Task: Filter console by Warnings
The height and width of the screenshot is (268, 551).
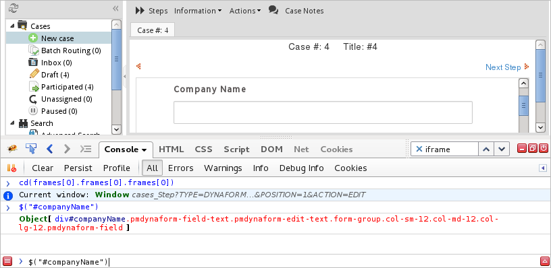Action: (x=223, y=168)
